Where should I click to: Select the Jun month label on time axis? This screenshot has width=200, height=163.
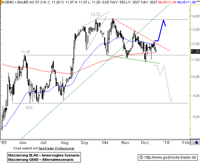pos(23,143)
